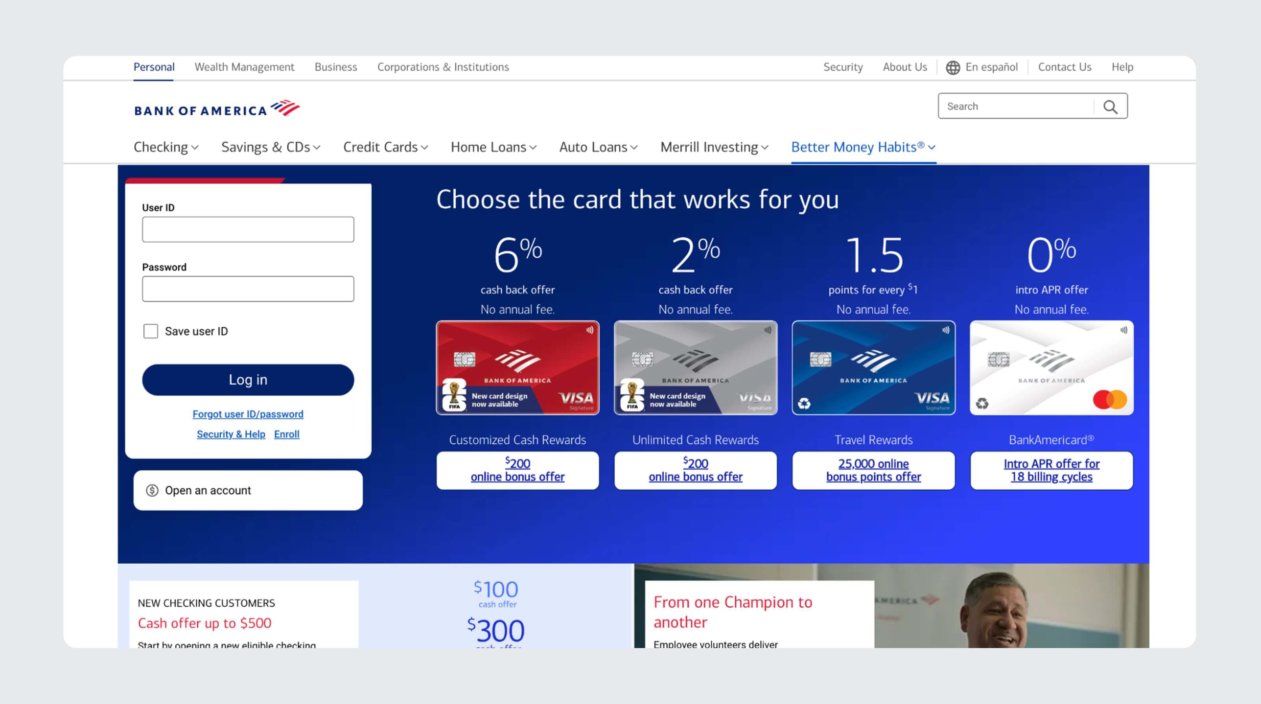Click the globe icon next to En español
Viewport: 1261px width, 704px height.
pyautogui.click(x=953, y=67)
